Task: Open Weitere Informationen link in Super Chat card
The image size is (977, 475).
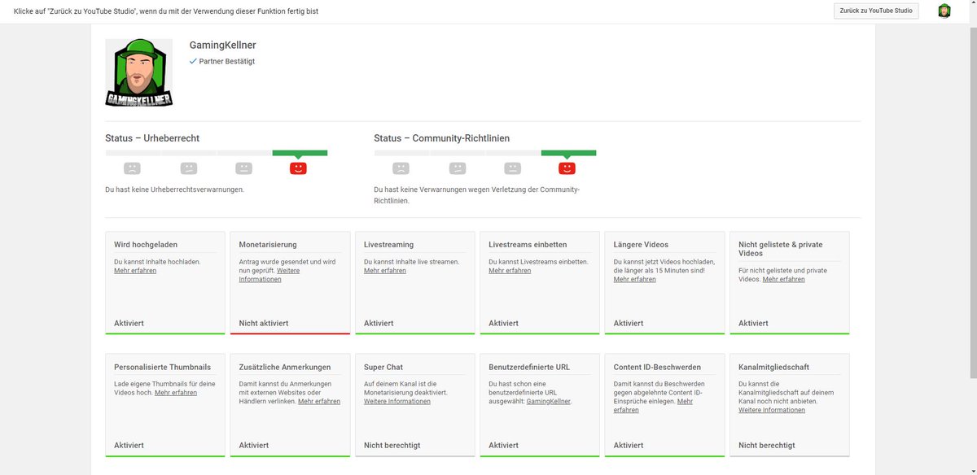Action: pyautogui.click(x=397, y=401)
